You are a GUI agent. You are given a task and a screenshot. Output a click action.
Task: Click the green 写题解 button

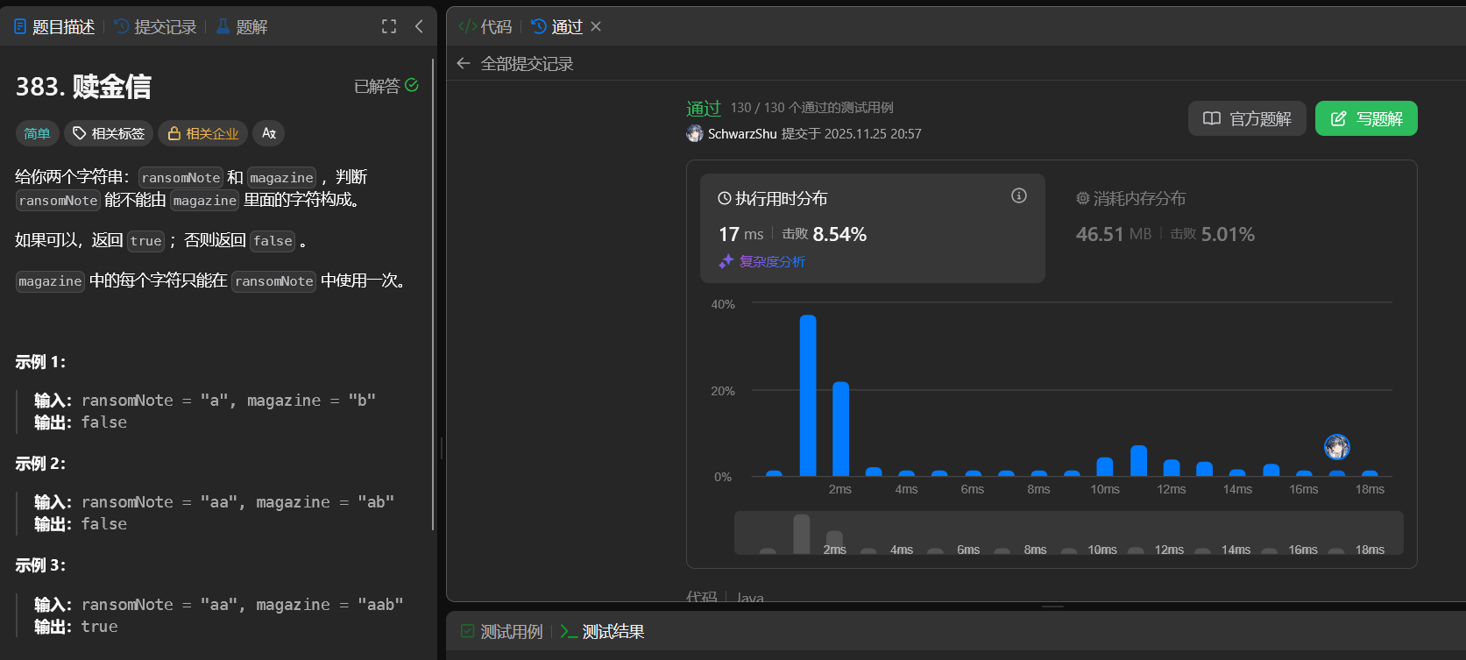pyautogui.click(x=1366, y=118)
